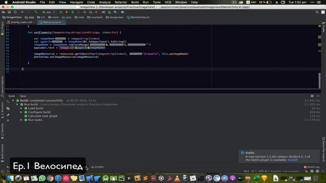Open the Gradle side panel tab
326x183 pixels.
(323, 27)
